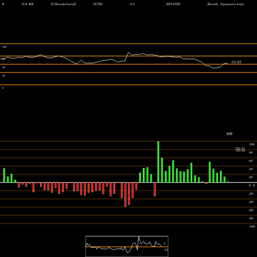Click the -12 value in mini chart
This screenshot has height=257, width=257.
pos(166,250)
